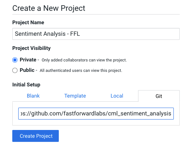Click the Project Name input field
This screenshot has width=195, height=143.
pyautogui.click(x=96, y=34)
